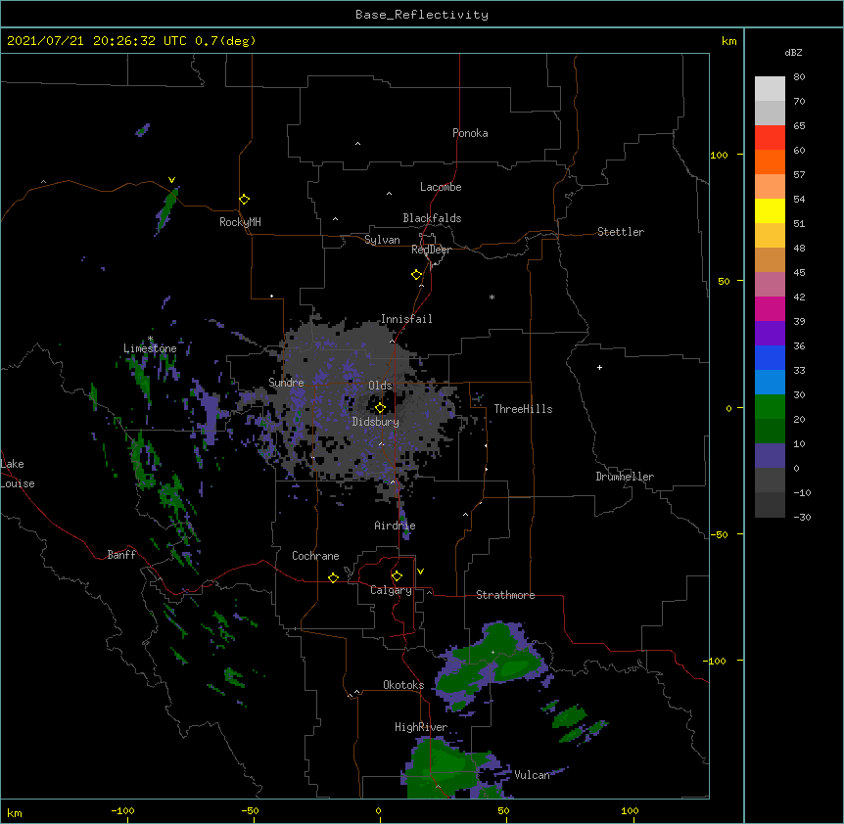Click the Drumheller label
The width and height of the screenshot is (844, 824).
(625, 477)
